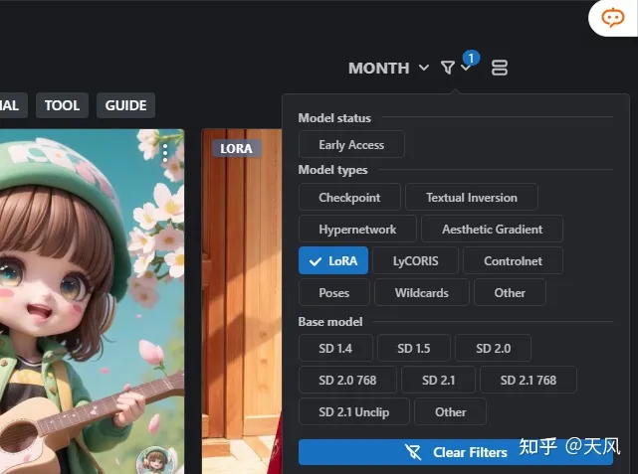
Task: Click the LORA badge on second card
Action: [236, 148]
